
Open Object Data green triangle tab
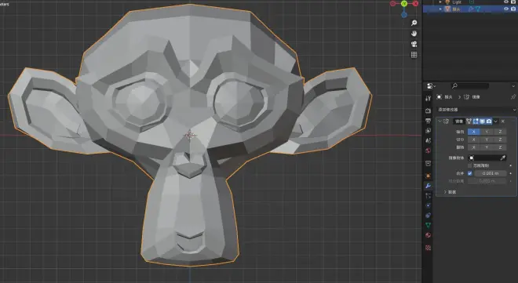[429, 225]
